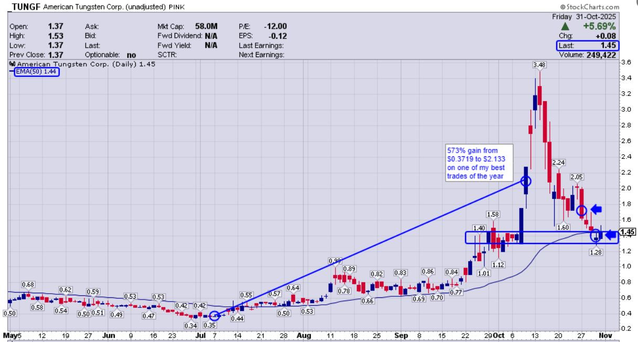Click the 1.40 price label
Image resolution: width=638 pixels, height=342 pixels.
point(478,228)
